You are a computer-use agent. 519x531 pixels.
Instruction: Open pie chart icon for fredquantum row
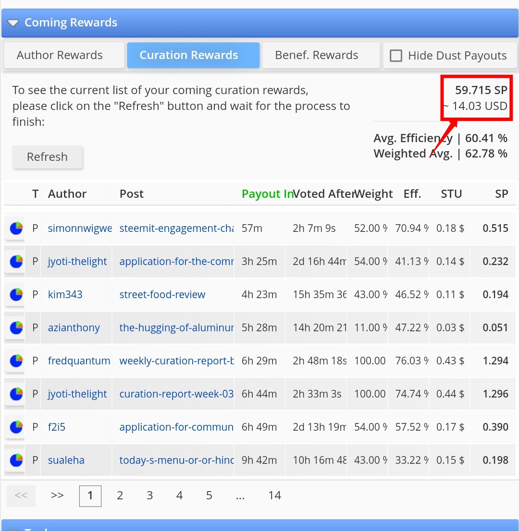pyautogui.click(x=16, y=361)
